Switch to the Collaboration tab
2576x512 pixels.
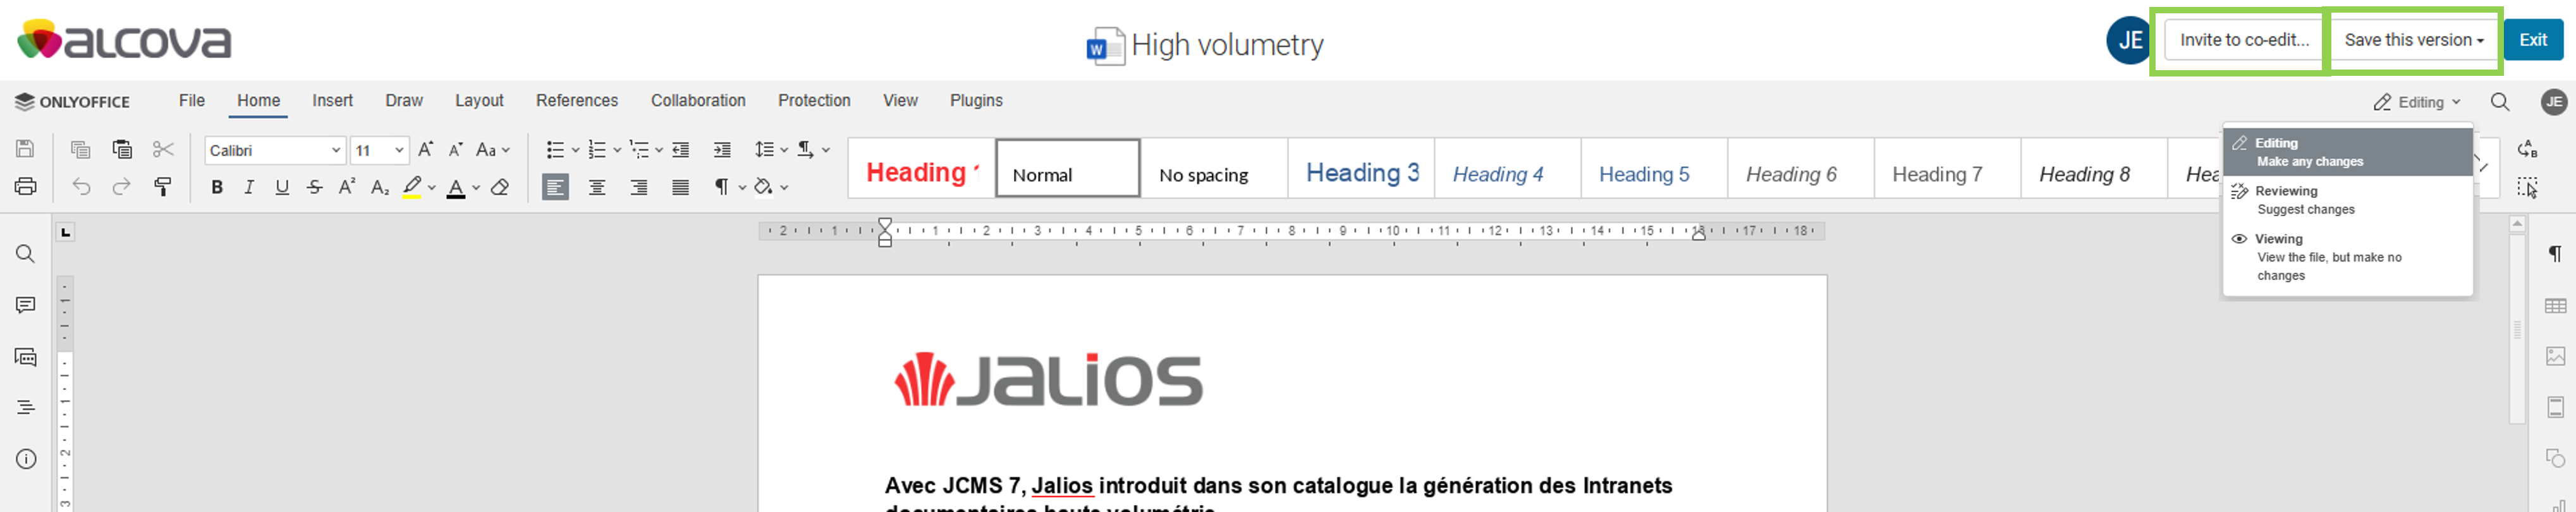point(698,101)
